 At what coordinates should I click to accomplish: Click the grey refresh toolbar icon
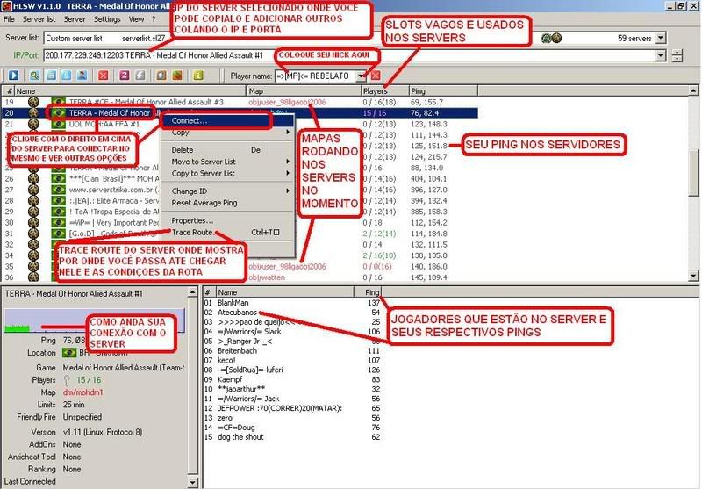point(140,76)
